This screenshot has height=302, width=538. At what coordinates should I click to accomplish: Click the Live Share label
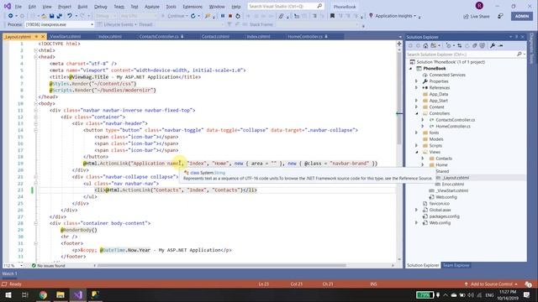point(480,17)
